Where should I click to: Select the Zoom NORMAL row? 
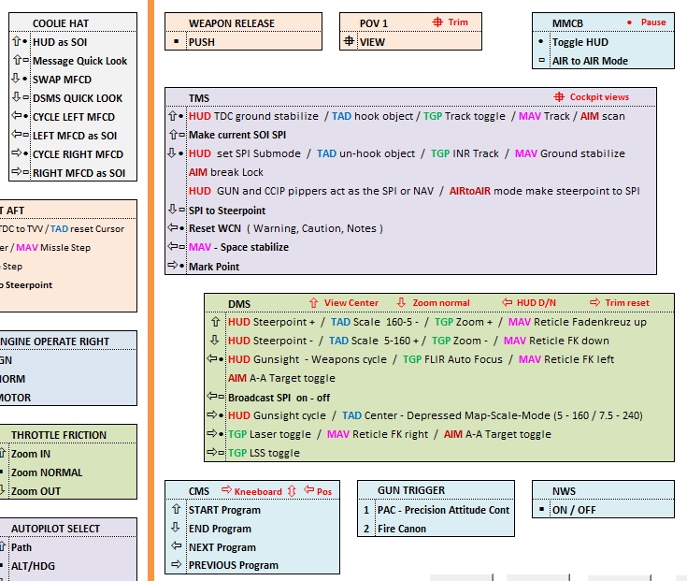(x=68, y=472)
